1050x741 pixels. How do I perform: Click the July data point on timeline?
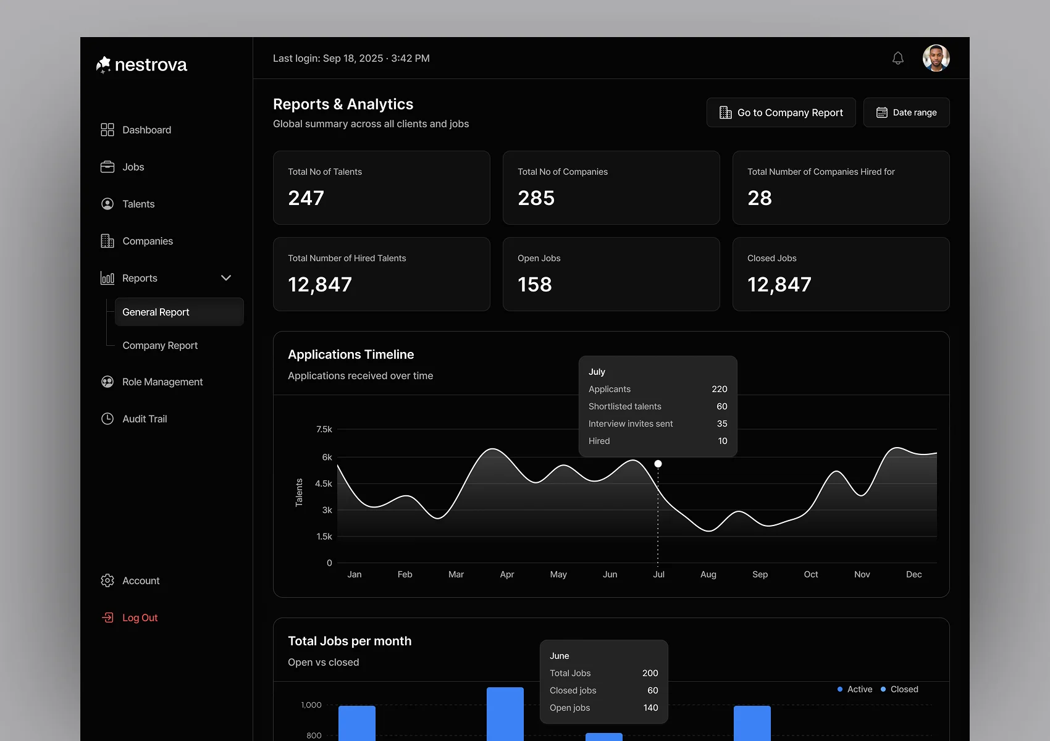tap(658, 464)
